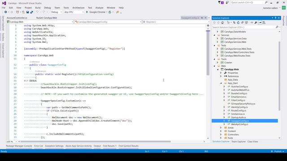This screenshot has width=287, height=161.
Task: Expand the Controllers folder
Action: (x=221, y=135)
